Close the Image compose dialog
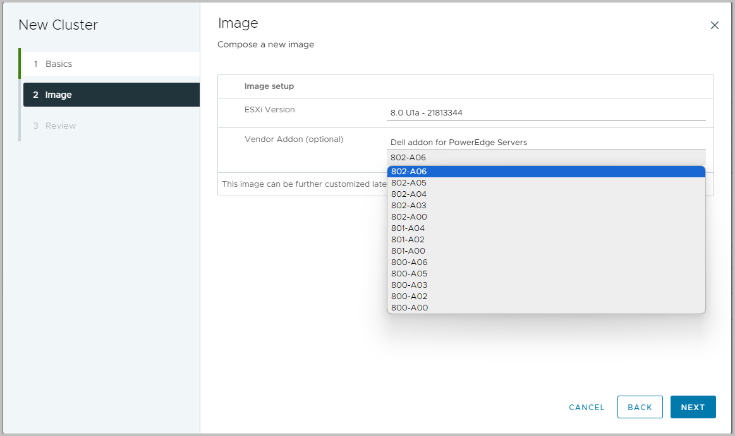This screenshot has width=735, height=436. pyautogui.click(x=714, y=25)
